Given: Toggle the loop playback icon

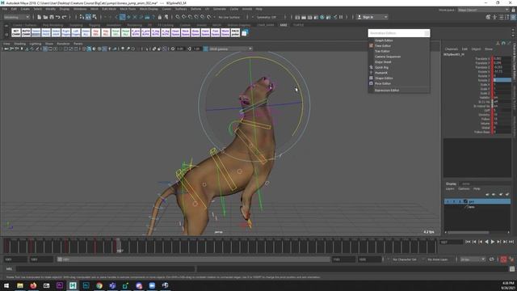Looking at the screenshot, I should coord(492,259).
